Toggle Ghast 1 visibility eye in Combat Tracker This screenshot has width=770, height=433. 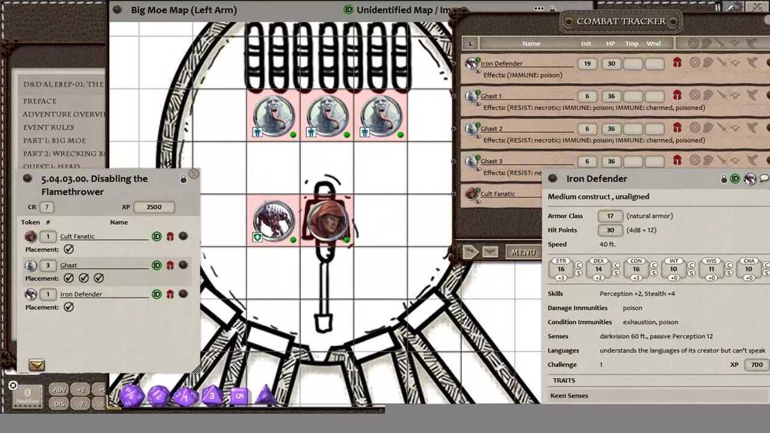(x=478, y=104)
